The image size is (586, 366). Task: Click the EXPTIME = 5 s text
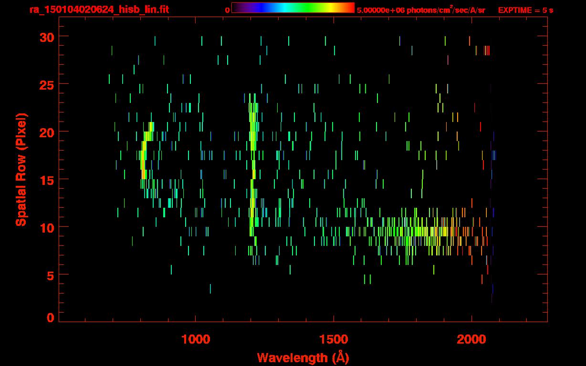pos(525,10)
